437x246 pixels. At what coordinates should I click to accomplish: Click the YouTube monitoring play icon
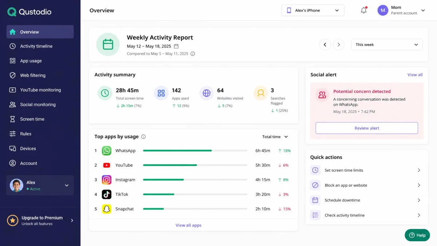pos(12,90)
